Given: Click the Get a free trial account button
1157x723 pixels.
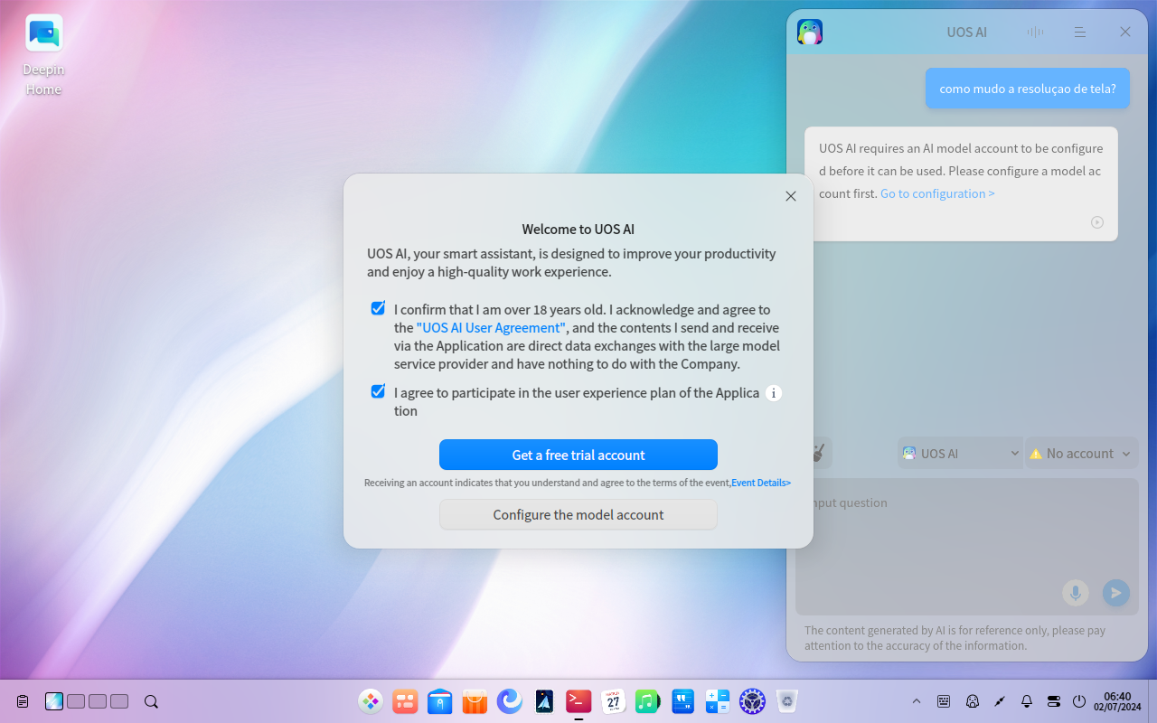Looking at the screenshot, I should 578,455.
